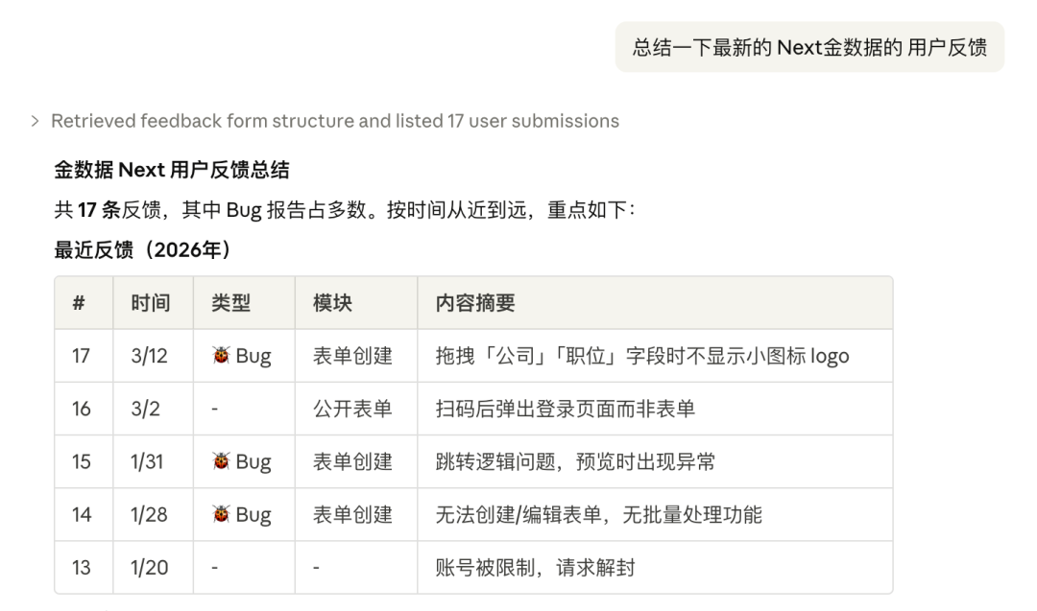This screenshot has width=1037, height=611.
Task: Click the row 17 summary about logo 小图标
Action: coord(641,356)
